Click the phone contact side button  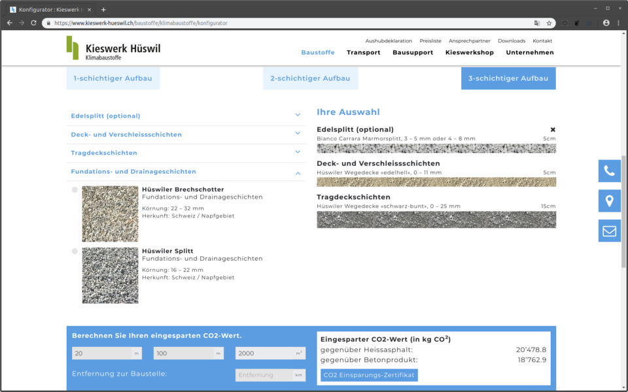610,171
